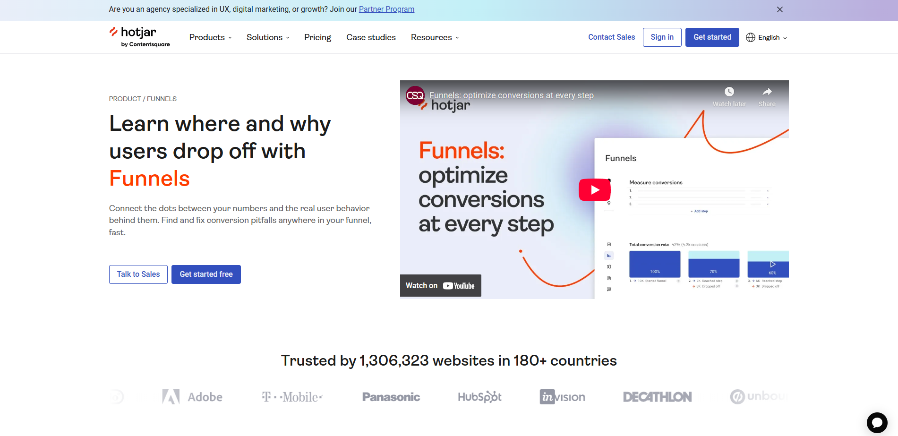The width and height of the screenshot is (898, 436).
Task: Click the Decathlon logo
Action: click(x=657, y=397)
